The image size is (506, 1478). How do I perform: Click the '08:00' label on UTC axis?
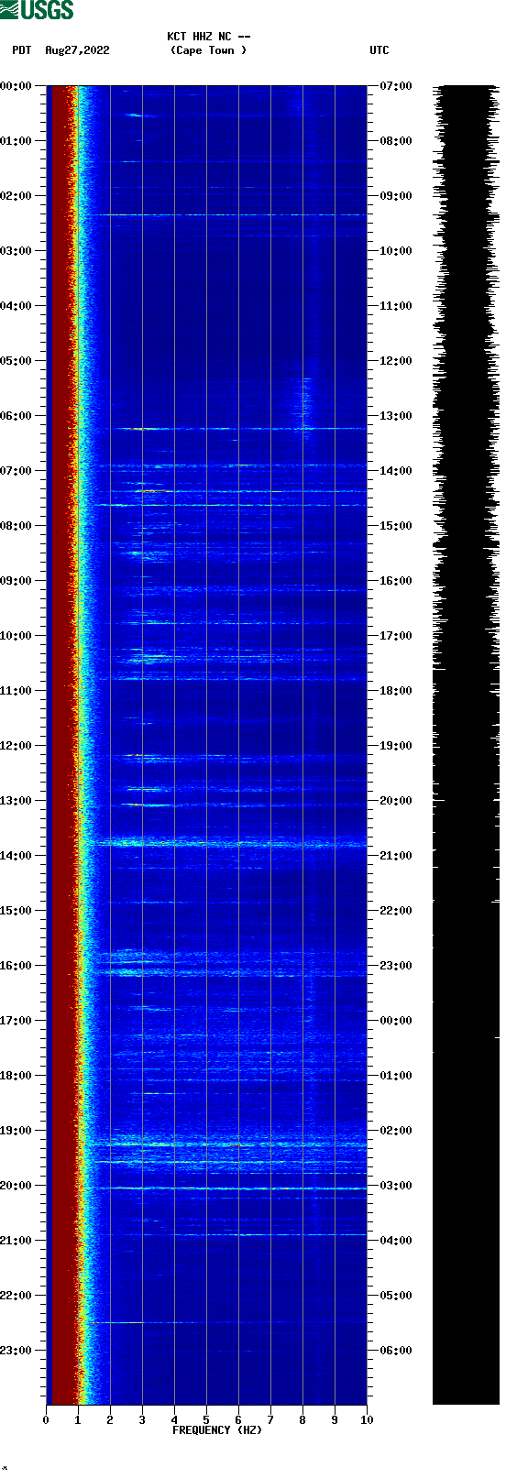point(396,141)
